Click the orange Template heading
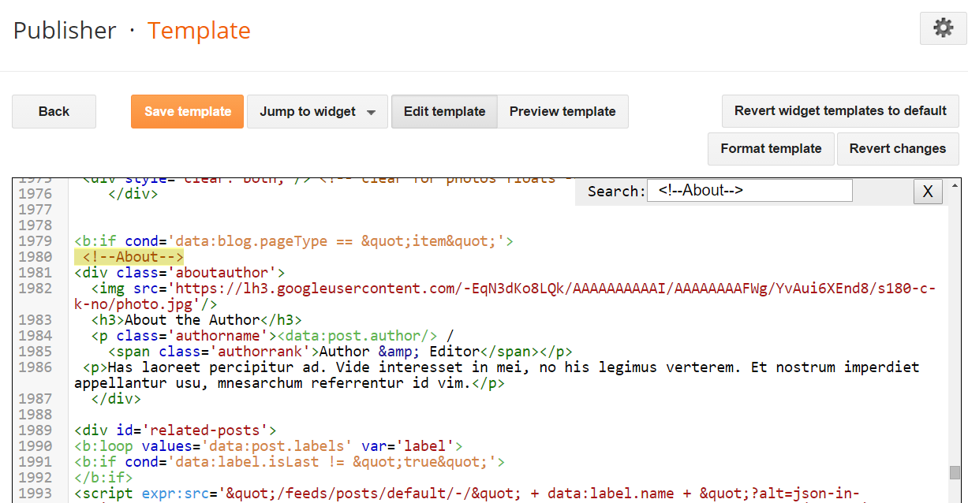Screen dimensions: 968x503 [199, 31]
